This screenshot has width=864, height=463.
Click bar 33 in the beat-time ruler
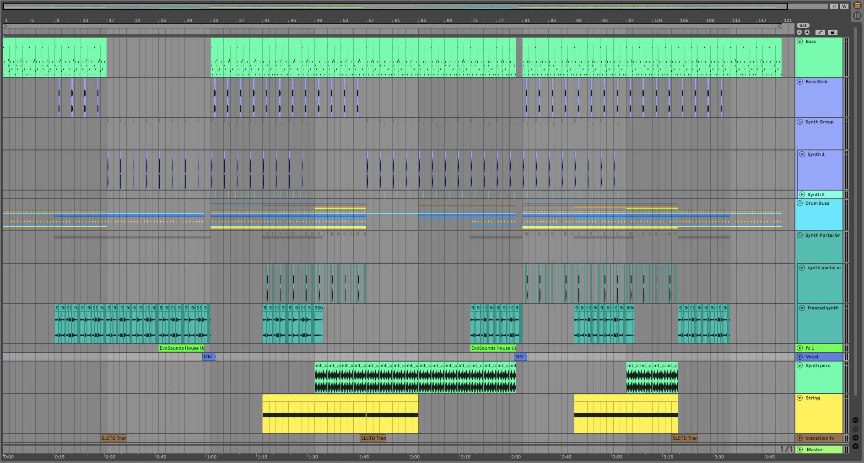(x=215, y=21)
